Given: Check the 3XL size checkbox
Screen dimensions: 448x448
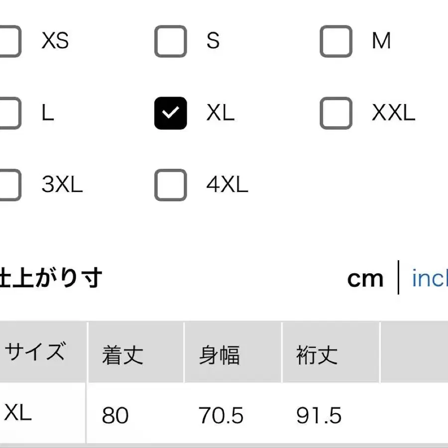Looking at the screenshot, I should pyautogui.click(x=9, y=185).
